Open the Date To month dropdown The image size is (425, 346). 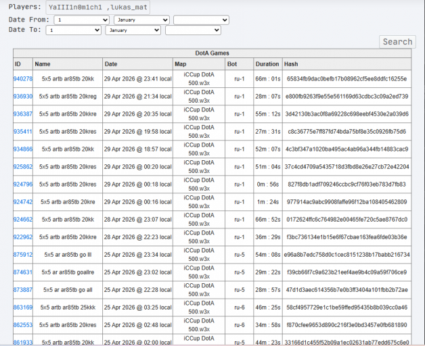[x=133, y=30]
